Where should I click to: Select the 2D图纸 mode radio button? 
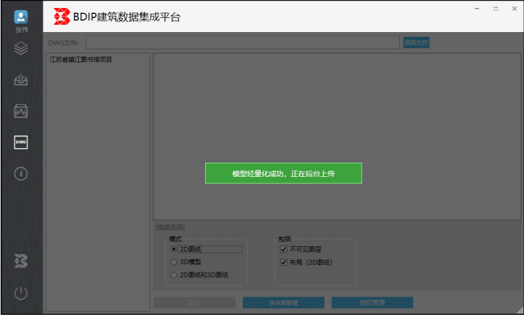(x=174, y=249)
